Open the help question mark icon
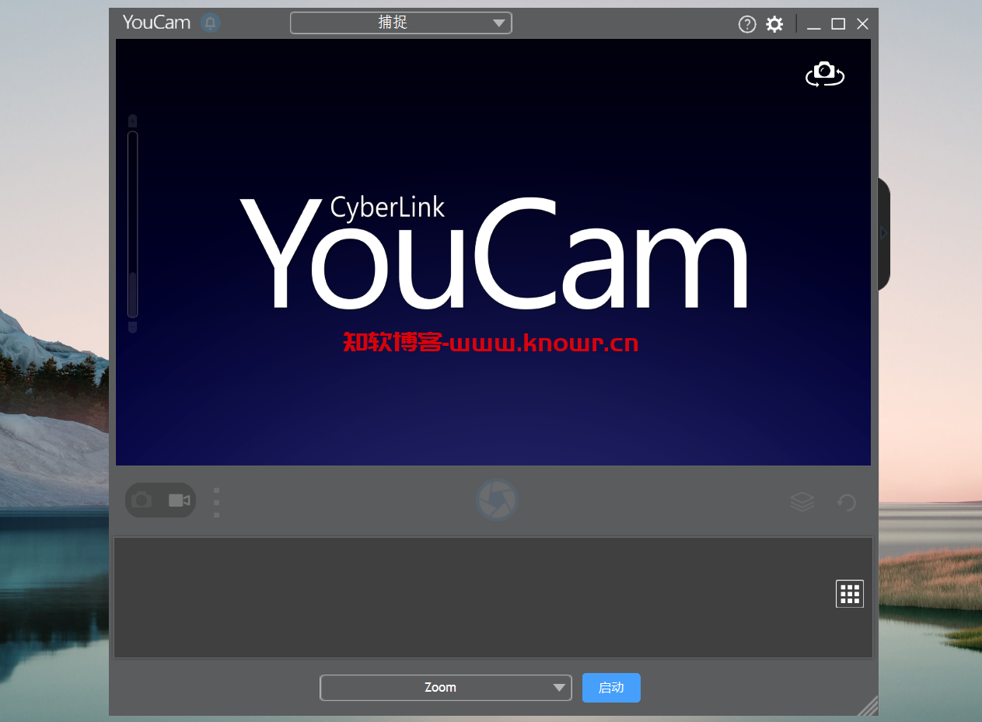The width and height of the screenshot is (982, 722). pos(746,25)
